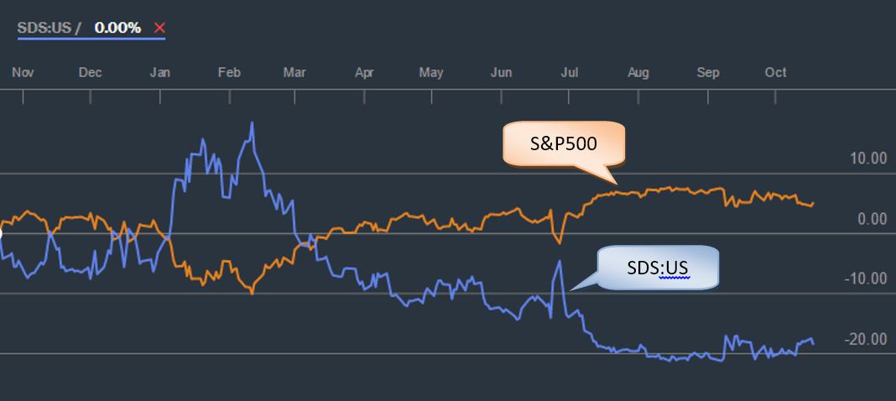Select the Dec marker on the timeline
The height and width of the screenshot is (401, 896).
click(90, 73)
